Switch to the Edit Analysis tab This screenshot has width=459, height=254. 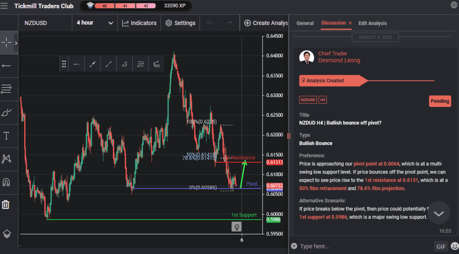372,23
